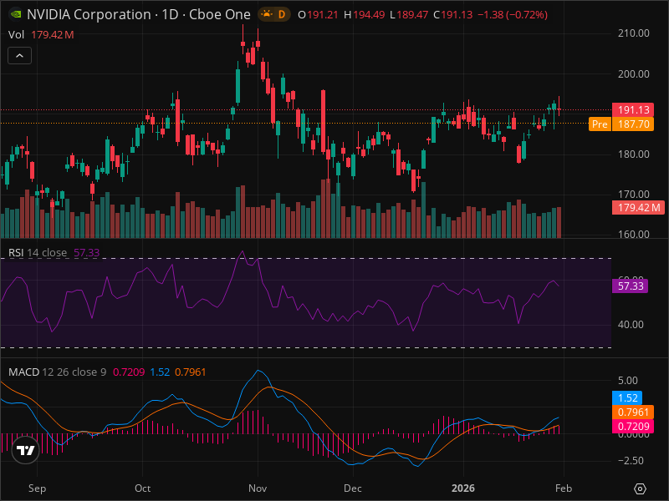Click the 2026 label on the time axis
The height and width of the screenshot is (501, 669).
pyautogui.click(x=463, y=488)
